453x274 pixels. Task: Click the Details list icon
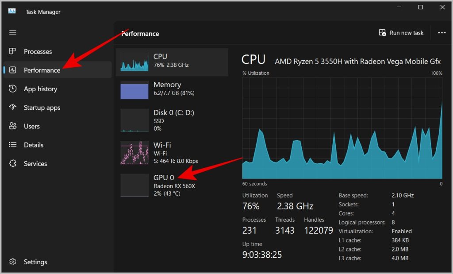pyautogui.click(x=12, y=145)
